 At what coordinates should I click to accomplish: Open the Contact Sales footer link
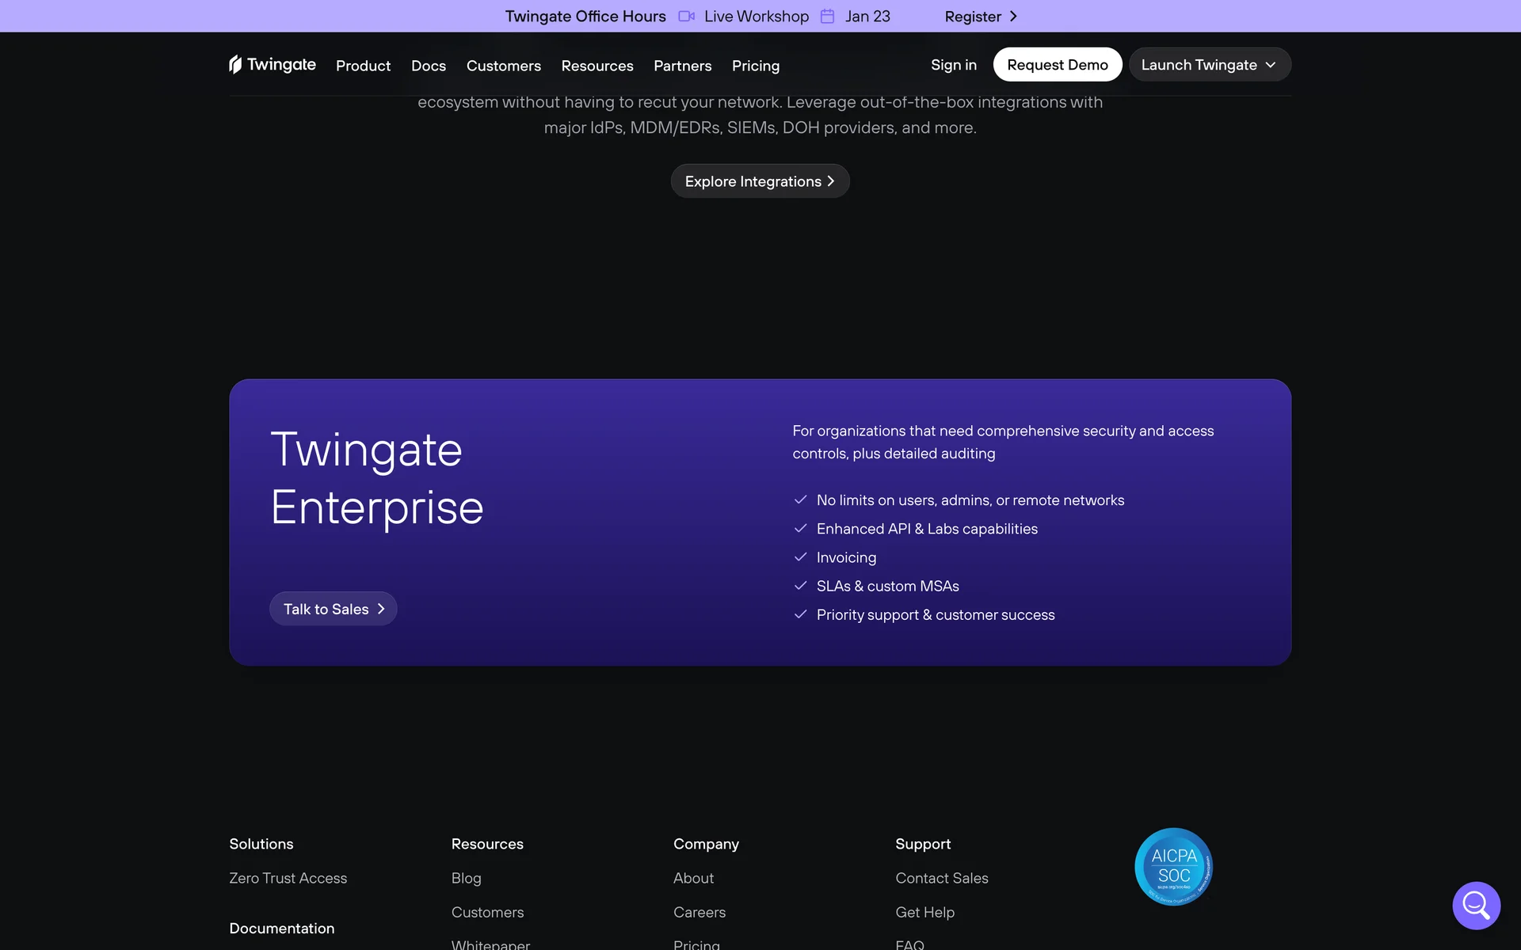pos(941,878)
